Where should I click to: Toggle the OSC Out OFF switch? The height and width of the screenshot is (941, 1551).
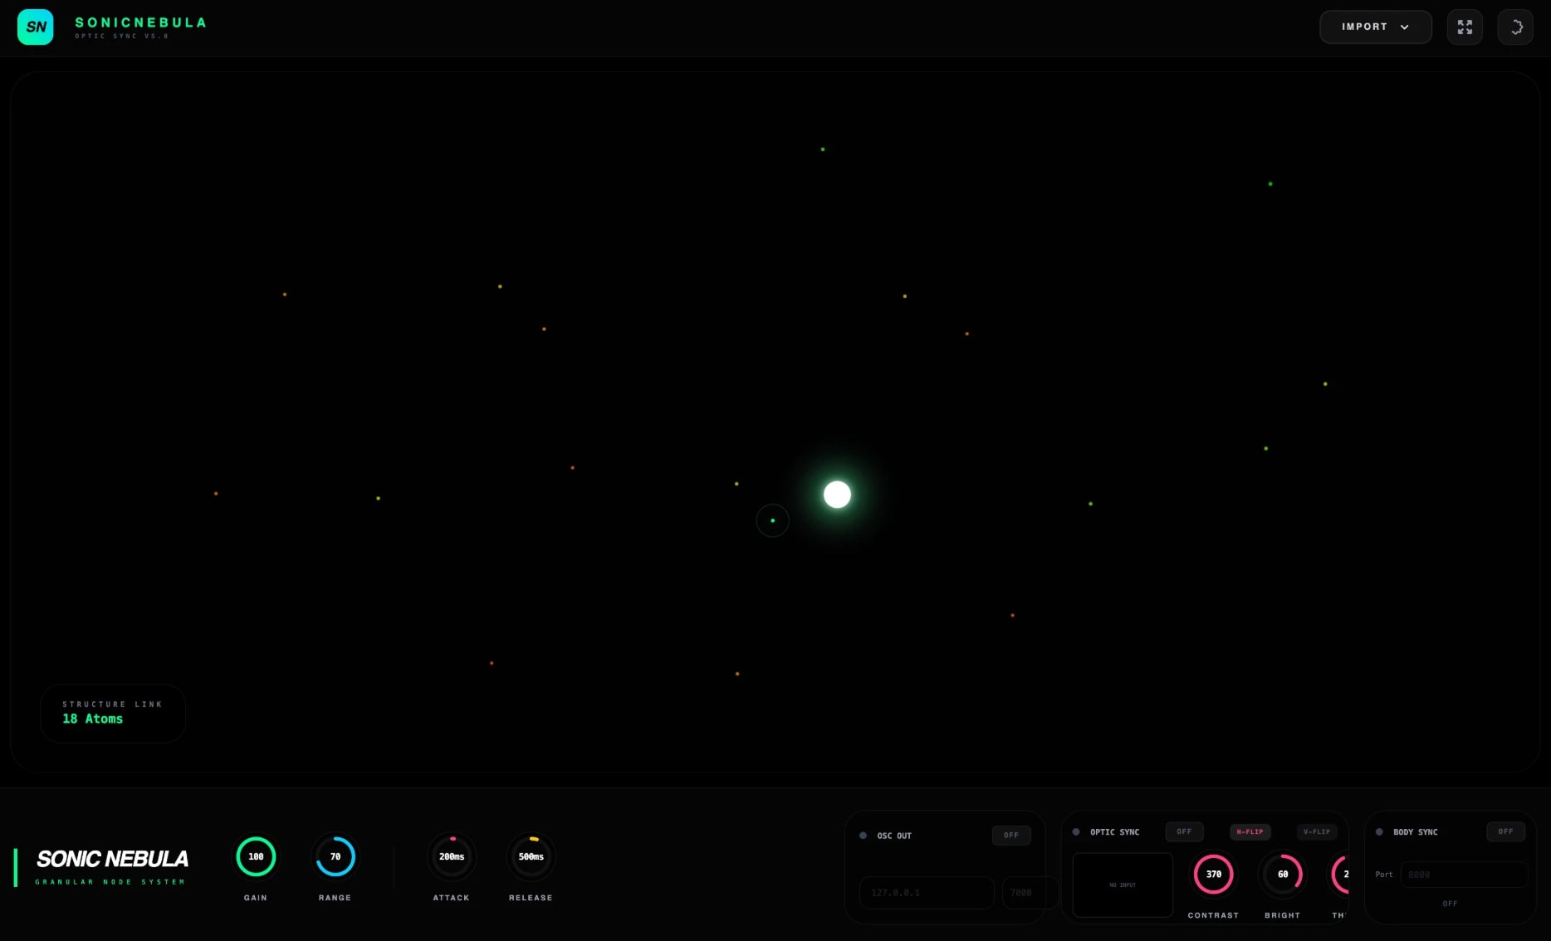tap(1011, 836)
